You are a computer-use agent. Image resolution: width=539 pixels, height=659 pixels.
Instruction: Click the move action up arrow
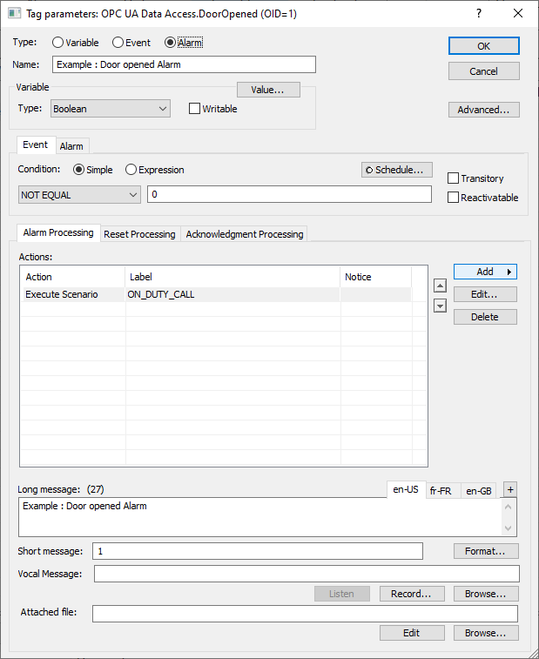[440, 286]
